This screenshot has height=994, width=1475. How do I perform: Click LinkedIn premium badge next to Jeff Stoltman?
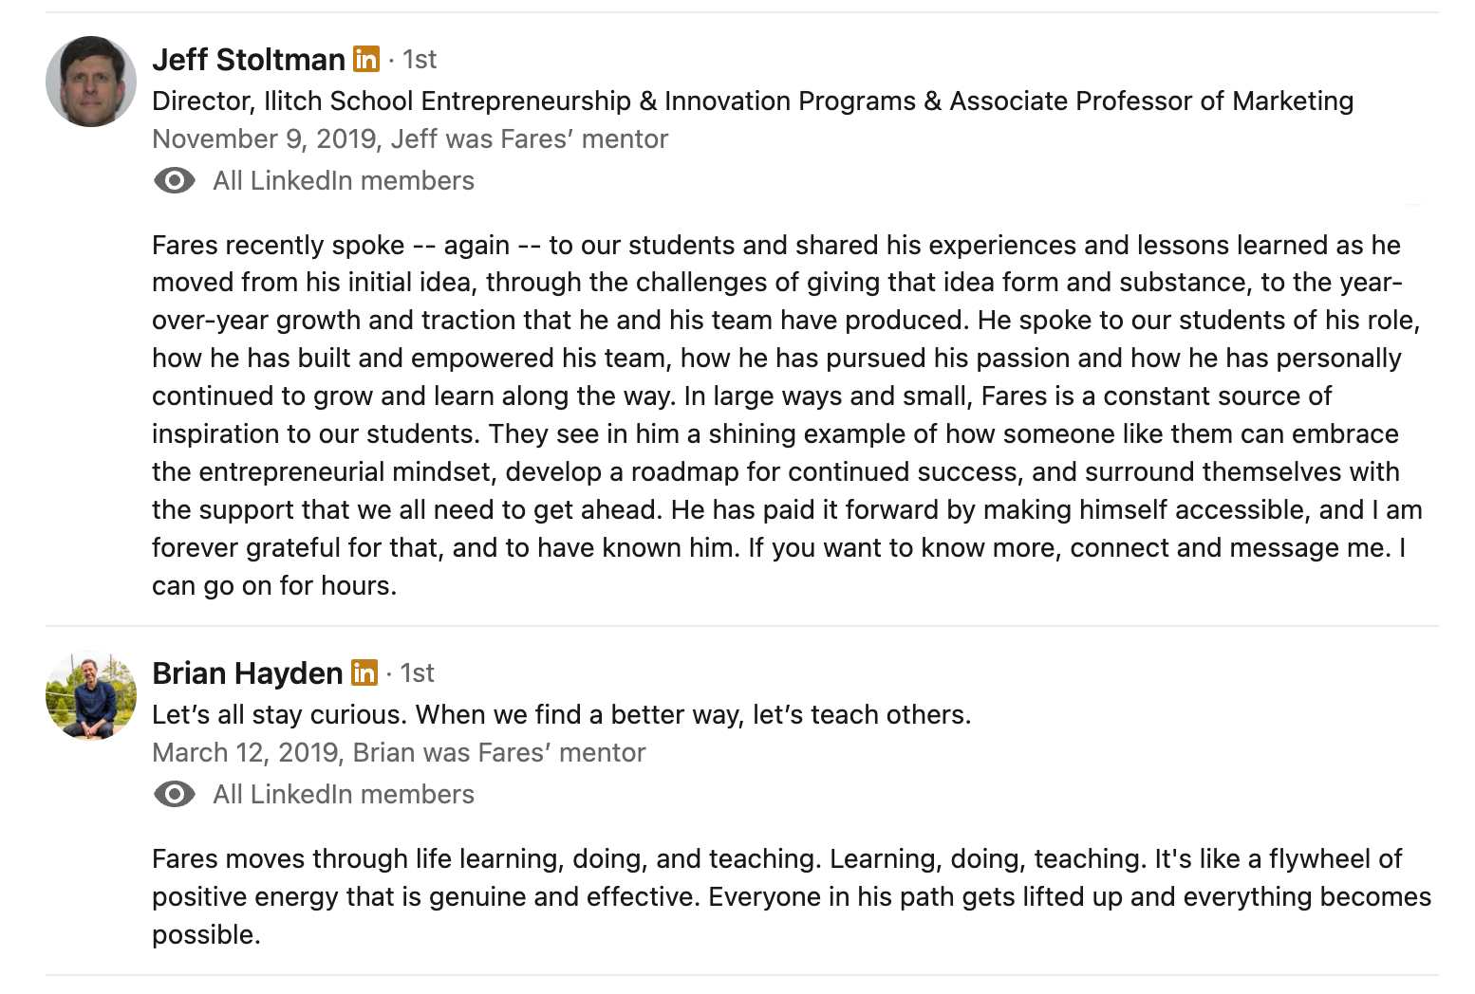[366, 59]
